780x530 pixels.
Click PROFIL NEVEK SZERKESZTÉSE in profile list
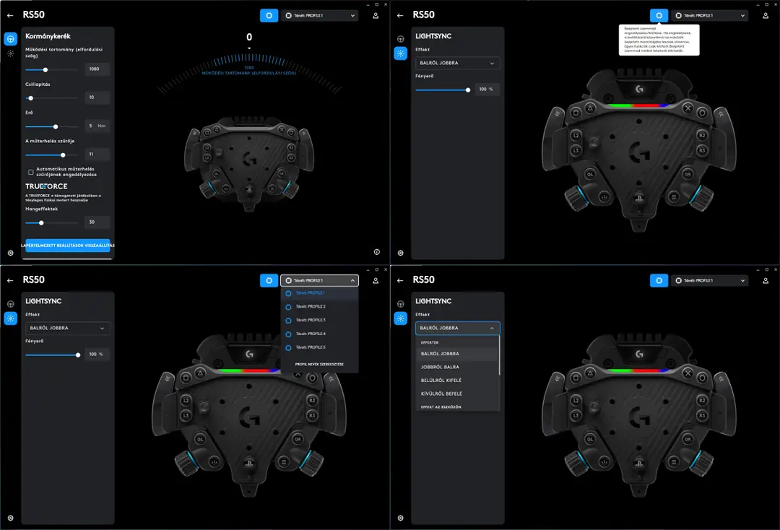click(319, 365)
